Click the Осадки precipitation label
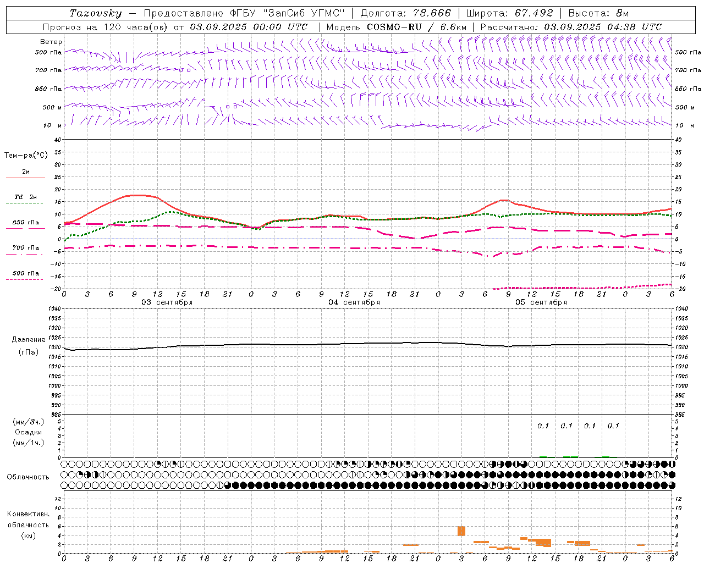 [29, 432]
